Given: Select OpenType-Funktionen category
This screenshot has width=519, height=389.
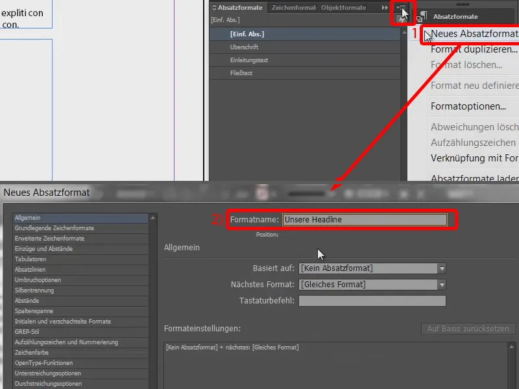Looking at the screenshot, I should (x=80, y=363).
